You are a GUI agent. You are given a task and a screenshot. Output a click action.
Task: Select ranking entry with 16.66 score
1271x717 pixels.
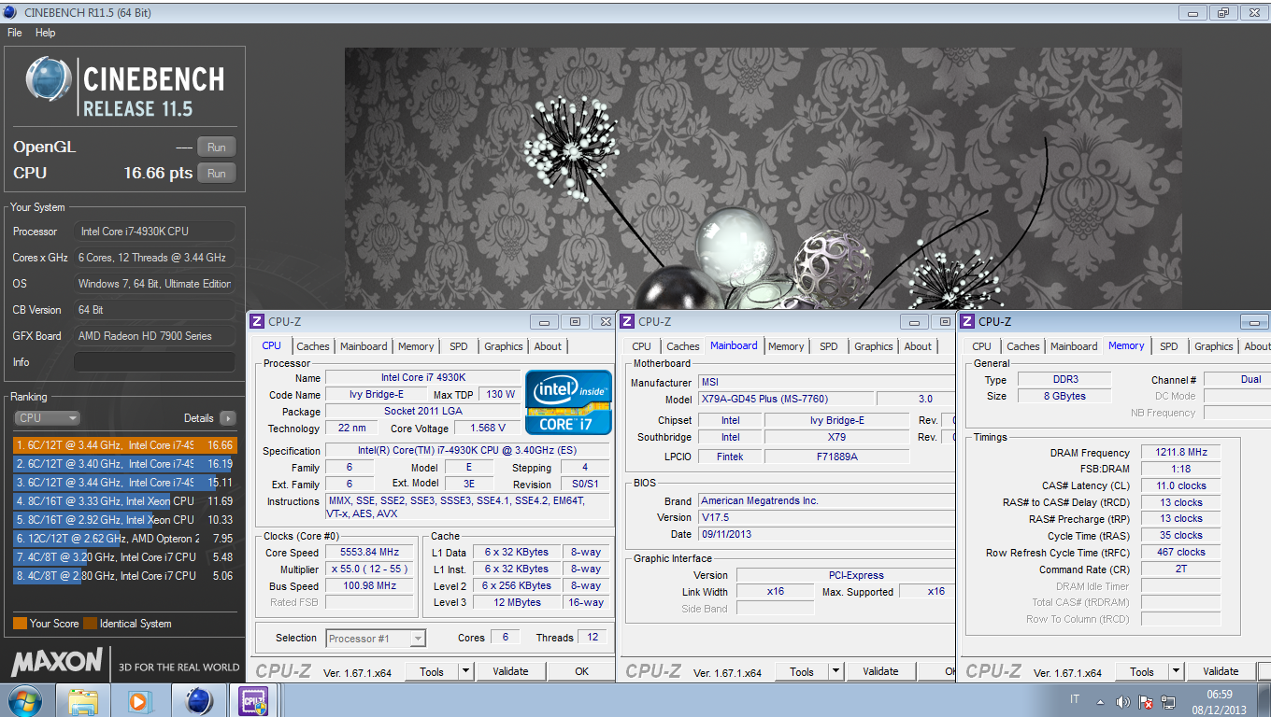125,445
